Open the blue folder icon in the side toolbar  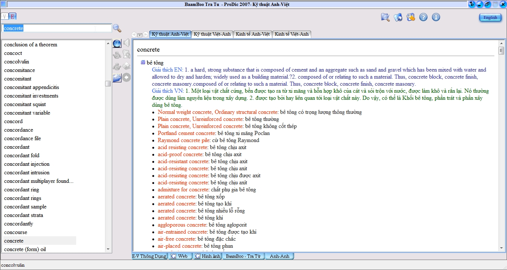click(x=117, y=78)
